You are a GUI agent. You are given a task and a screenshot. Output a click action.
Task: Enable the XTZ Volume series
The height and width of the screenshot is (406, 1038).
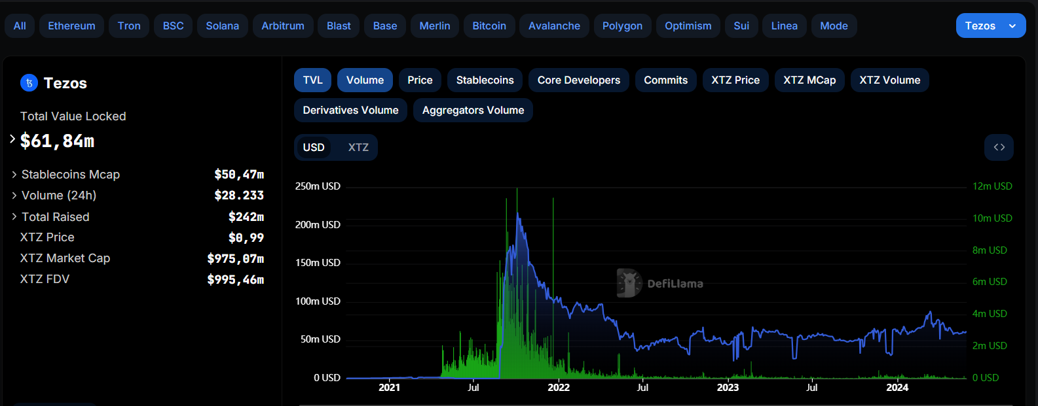pos(889,80)
